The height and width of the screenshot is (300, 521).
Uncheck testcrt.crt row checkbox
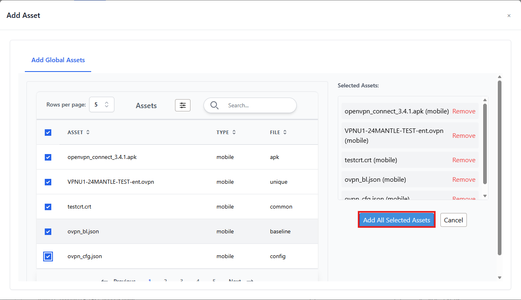[x=48, y=207]
